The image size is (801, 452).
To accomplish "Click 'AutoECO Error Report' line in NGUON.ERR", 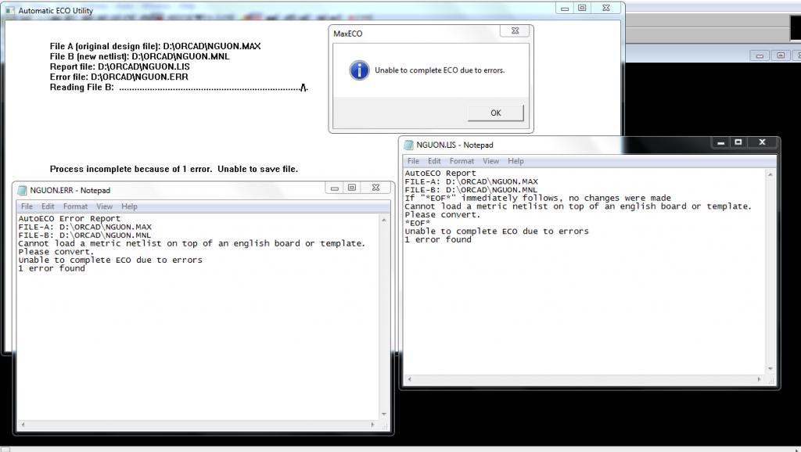I will pyautogui.click(x=69, y=219).
